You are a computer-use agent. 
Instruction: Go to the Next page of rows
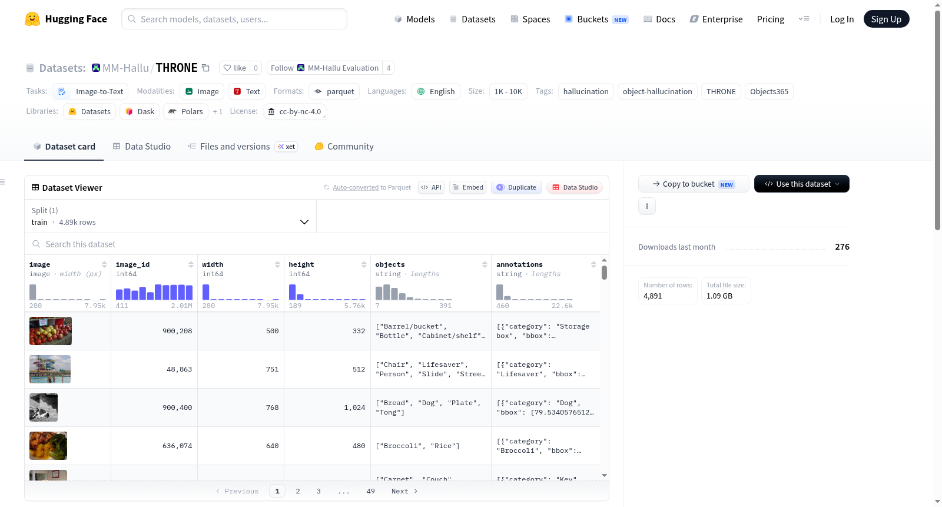tap(404, 491)
